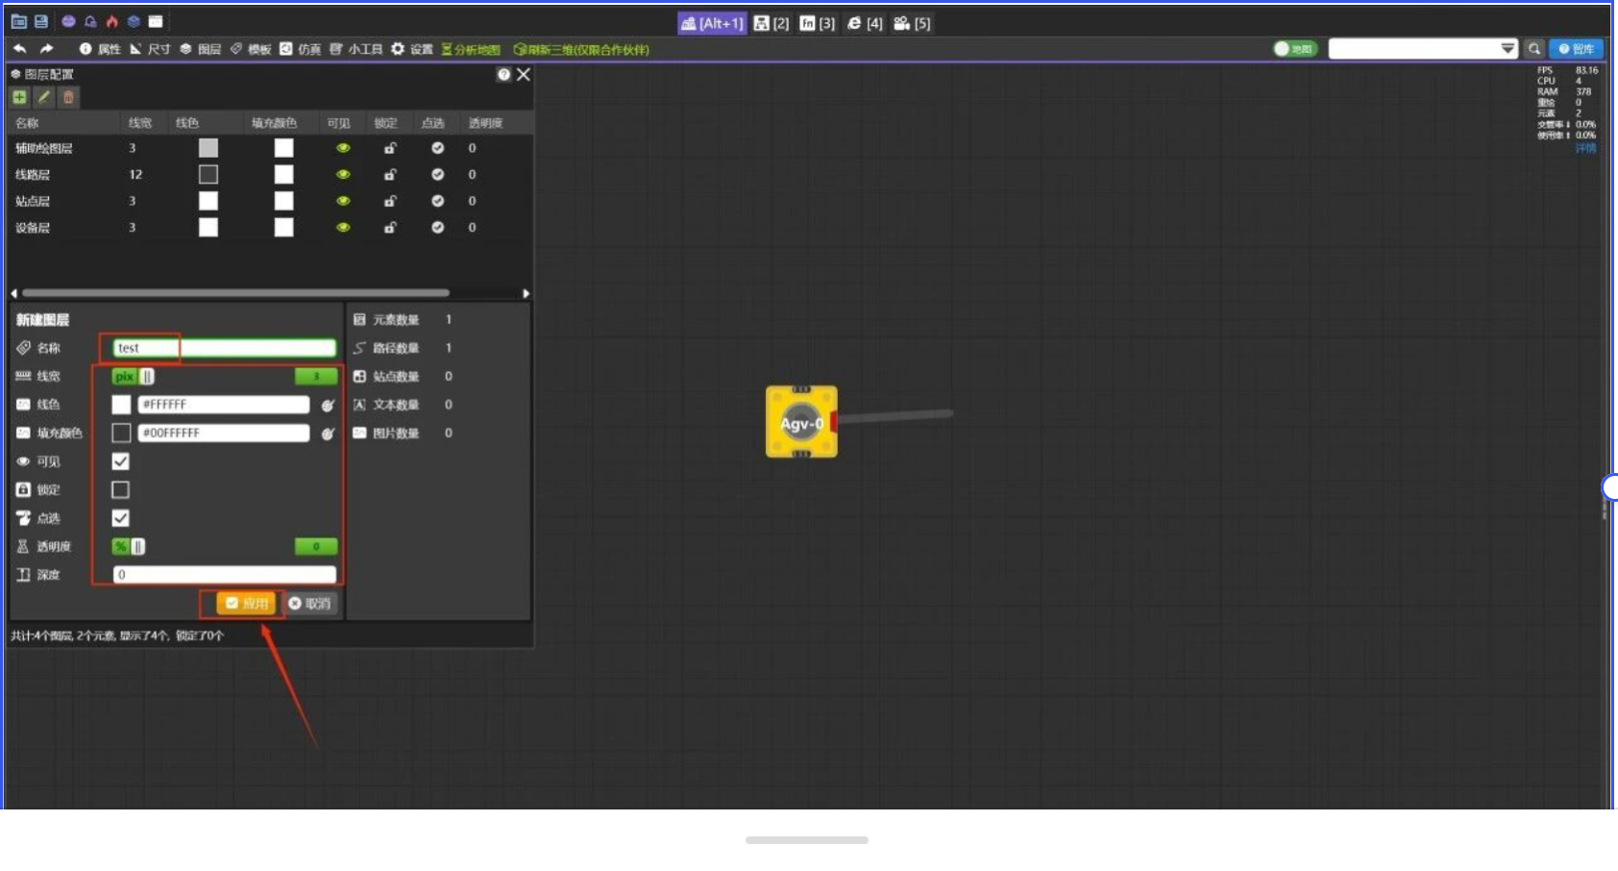Open the 属性 properties toolbar item
Viewport: 1618px width, 871px height.
pos(100,49)
